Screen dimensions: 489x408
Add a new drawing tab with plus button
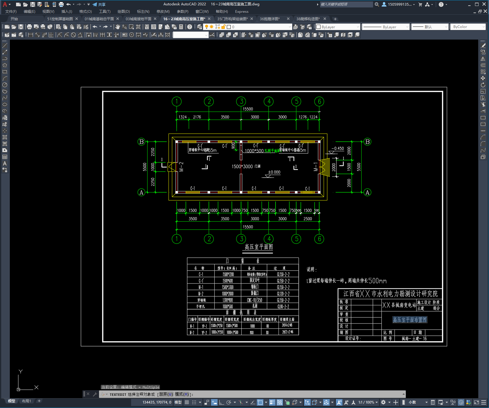coord(335,19)
